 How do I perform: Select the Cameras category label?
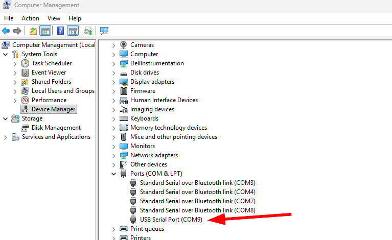pyautogui.click(x=142, y=45)
